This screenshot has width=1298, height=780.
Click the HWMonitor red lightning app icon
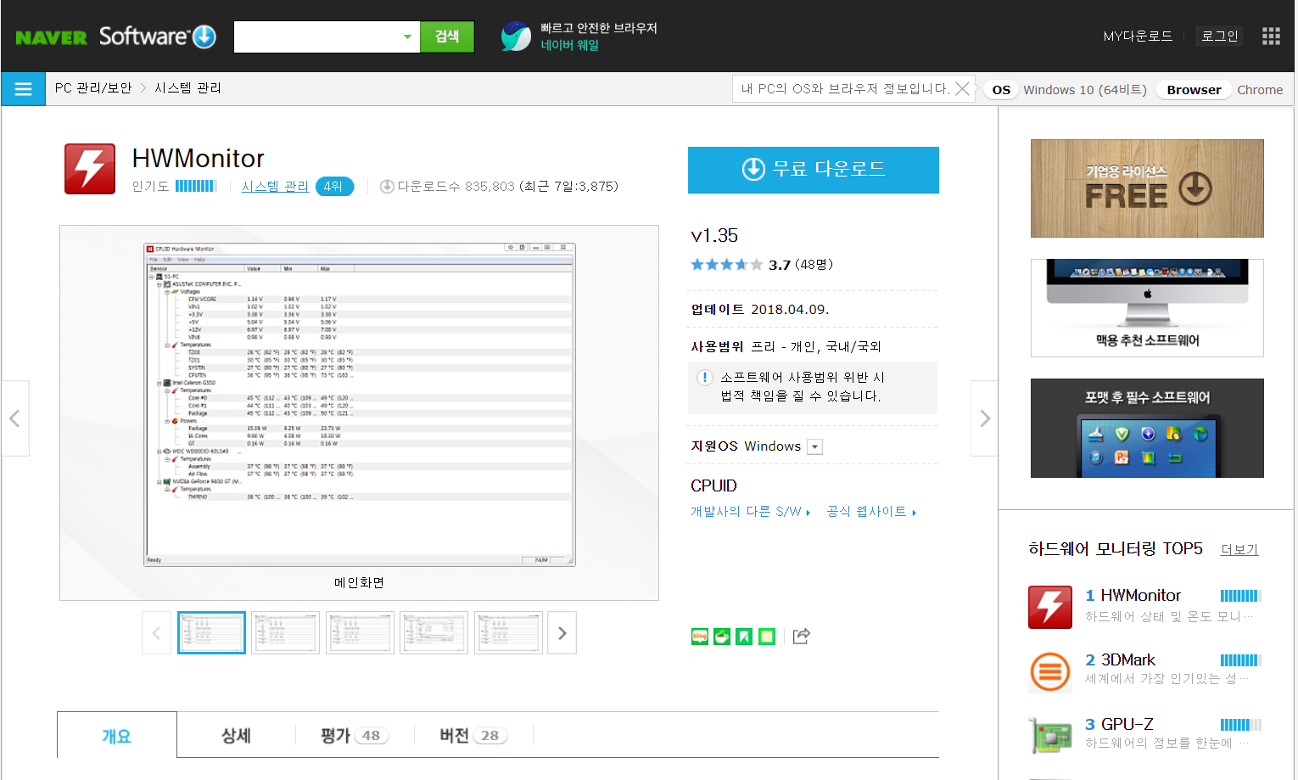tap(90, 169)
